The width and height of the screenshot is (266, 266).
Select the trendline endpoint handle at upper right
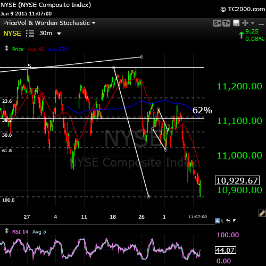click(x=142, y=57)
